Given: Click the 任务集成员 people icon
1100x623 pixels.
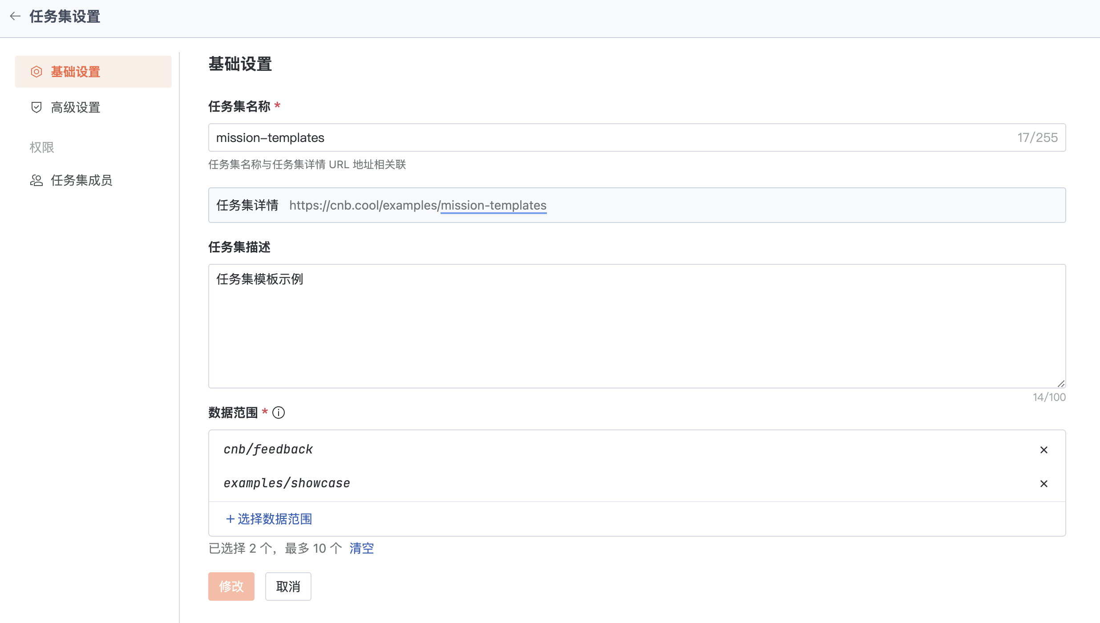Looking at the screenshot, I should pos(36,180).
